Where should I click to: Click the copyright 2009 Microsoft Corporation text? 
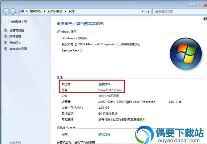pyautogui.click(x=101, y=44)
